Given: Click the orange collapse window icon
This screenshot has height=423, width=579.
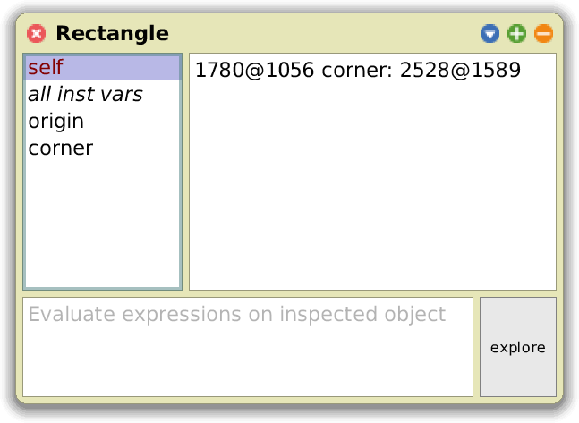Looking at the screenshot, I should (x=543, y=34).
